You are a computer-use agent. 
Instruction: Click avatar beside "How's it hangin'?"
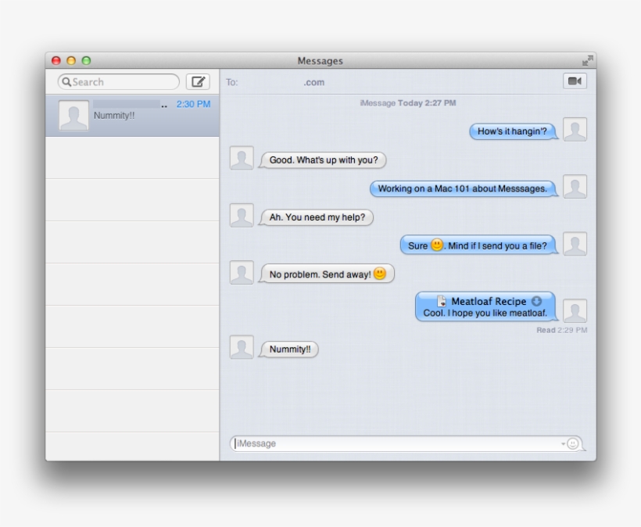click(575, 129)
